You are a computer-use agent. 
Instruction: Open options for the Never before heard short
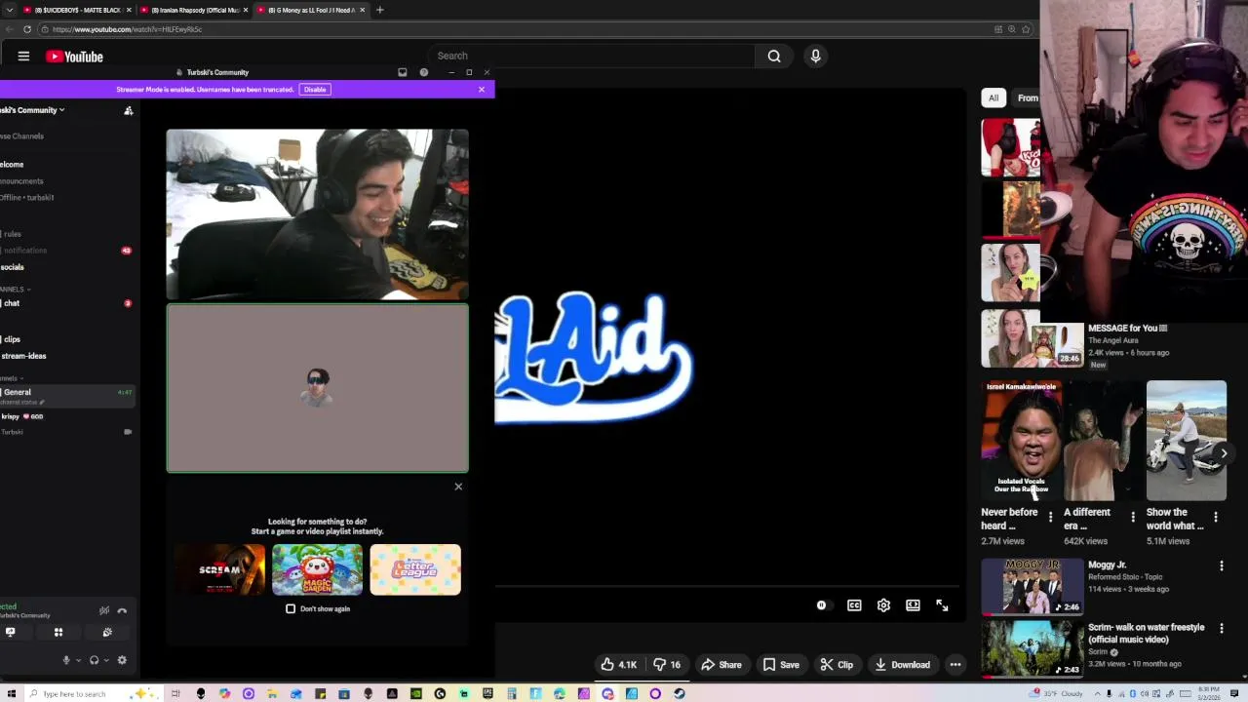point(1050,516)
